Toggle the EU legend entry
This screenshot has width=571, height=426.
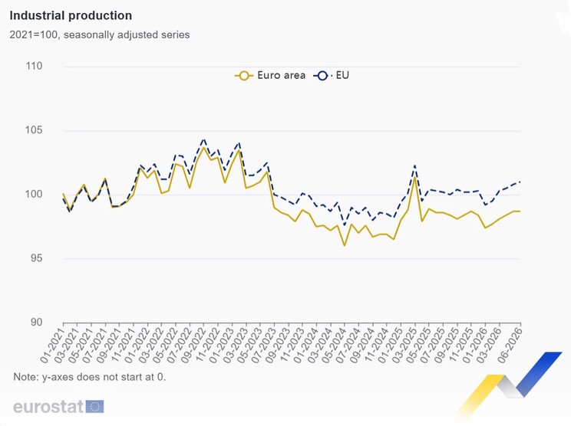[331, 75]
